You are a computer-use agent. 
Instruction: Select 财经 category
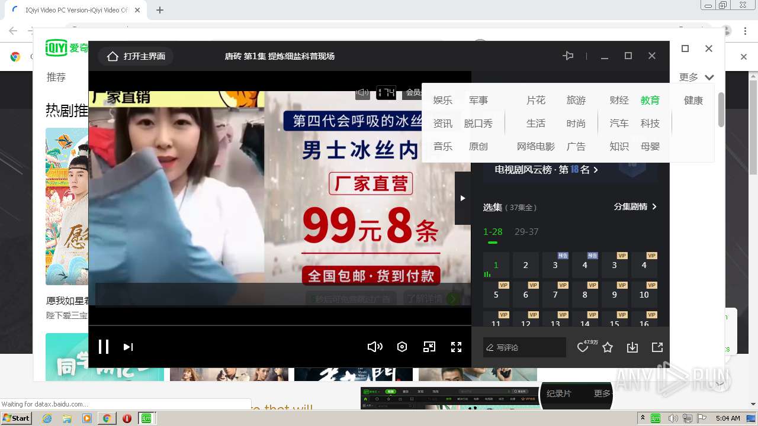point(619,101)
